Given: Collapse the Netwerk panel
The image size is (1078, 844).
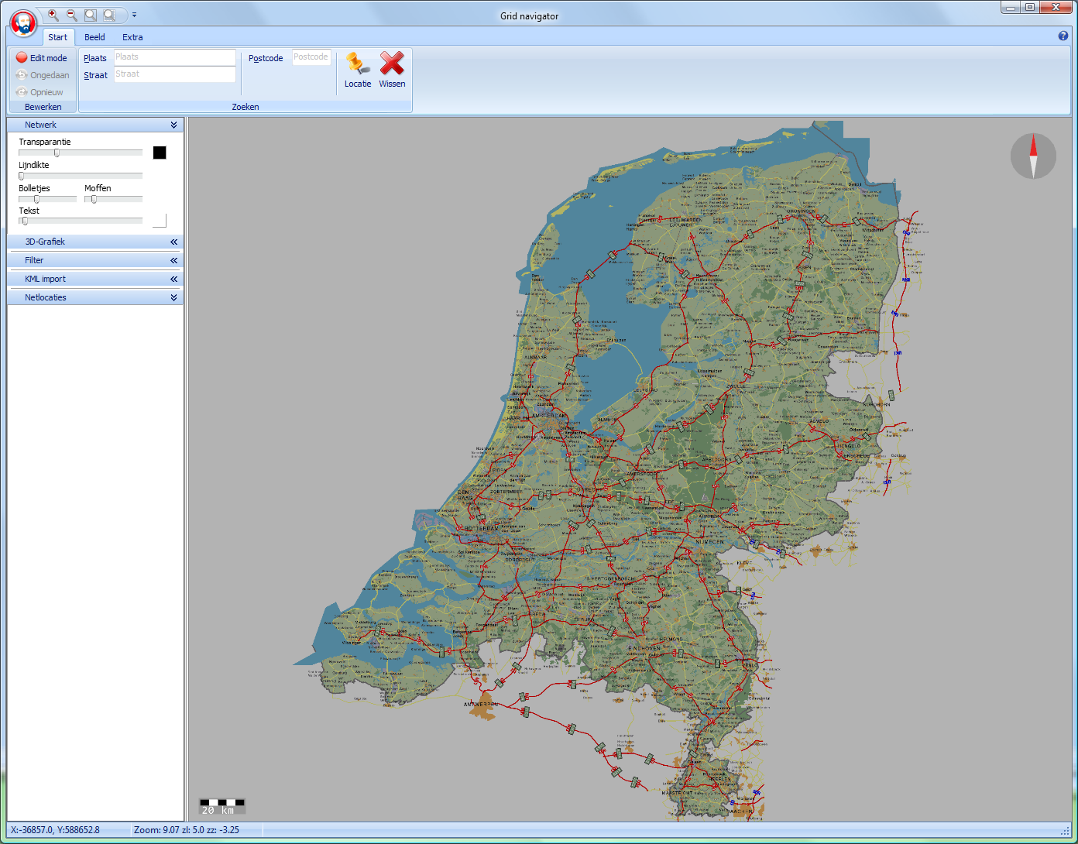Looking at the screenshot, I should point(173,125).
